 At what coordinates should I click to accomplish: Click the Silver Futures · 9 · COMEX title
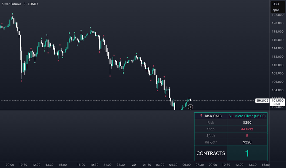point(20,4)
